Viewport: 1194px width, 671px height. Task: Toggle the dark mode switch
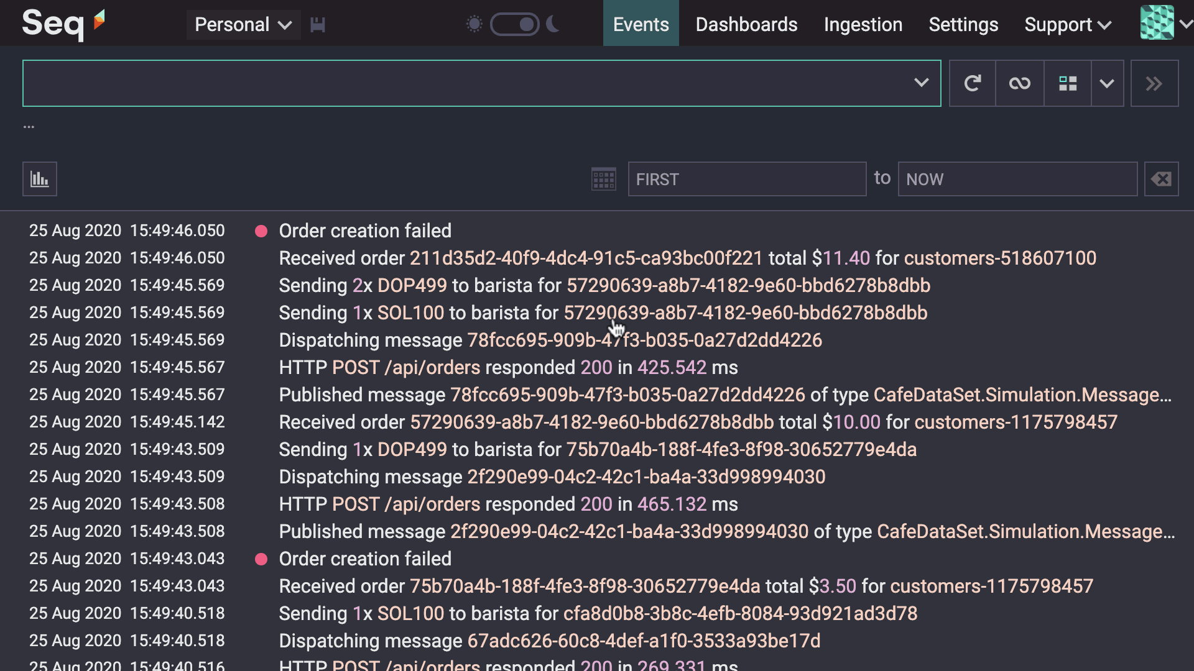(x=515, y=25)
